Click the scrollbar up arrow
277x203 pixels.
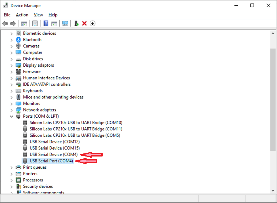tap(273, 33)
